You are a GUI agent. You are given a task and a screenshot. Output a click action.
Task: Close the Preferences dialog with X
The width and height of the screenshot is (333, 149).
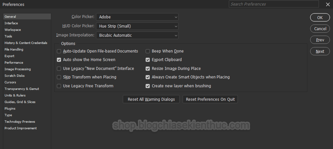(328, 5)
